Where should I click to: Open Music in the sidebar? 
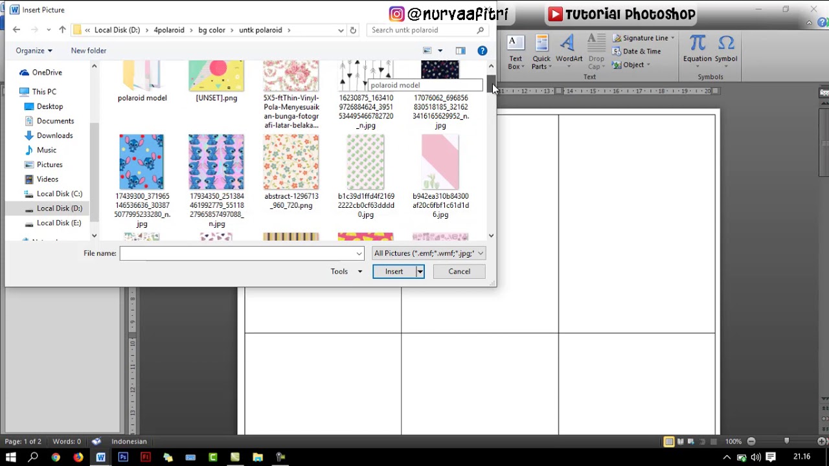point(47,150)
